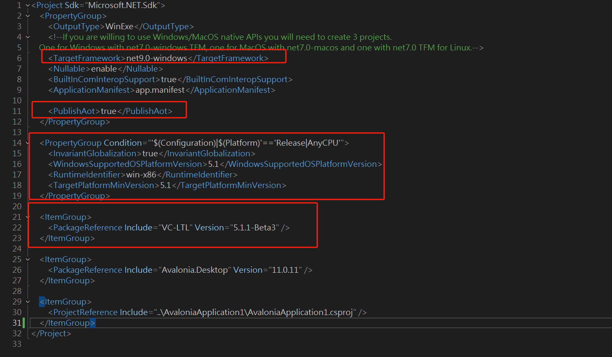Collapse the Release|AnyCPU PropertyGroup fold arrow
Image resolution: width=612 pixels, height=357 pixels.
[28, 143]
